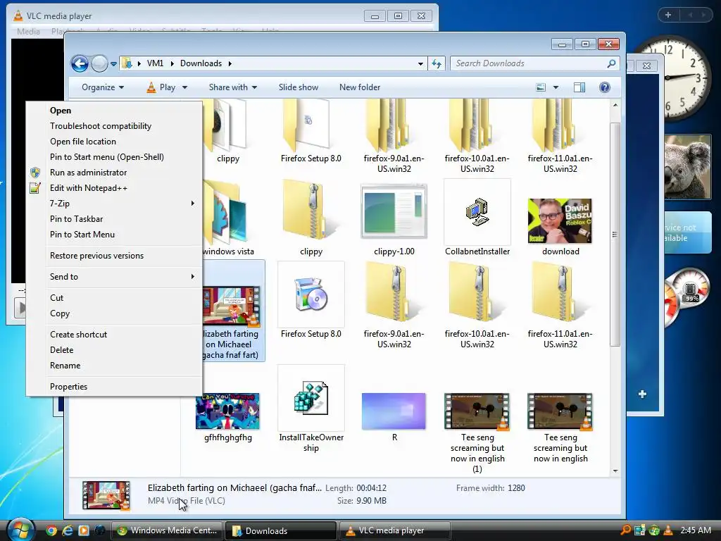721x541 pixels.
Task: Click the VLC cone icon in system tray
Action: [x=668, y=530]
